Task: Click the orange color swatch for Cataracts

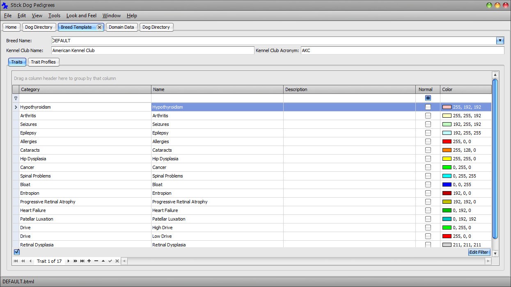Action: click(447, 150)
